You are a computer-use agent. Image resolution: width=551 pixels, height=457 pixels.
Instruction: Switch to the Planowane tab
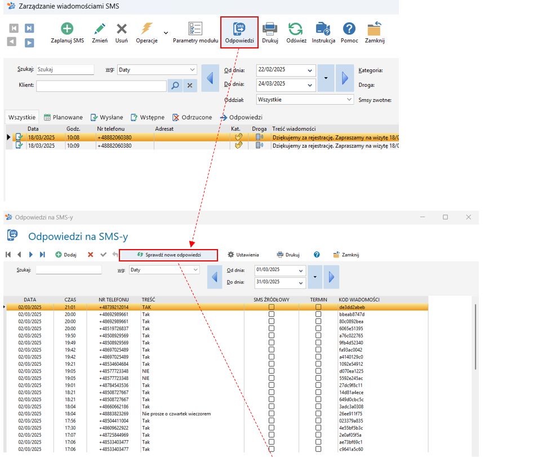coord(64,117)
